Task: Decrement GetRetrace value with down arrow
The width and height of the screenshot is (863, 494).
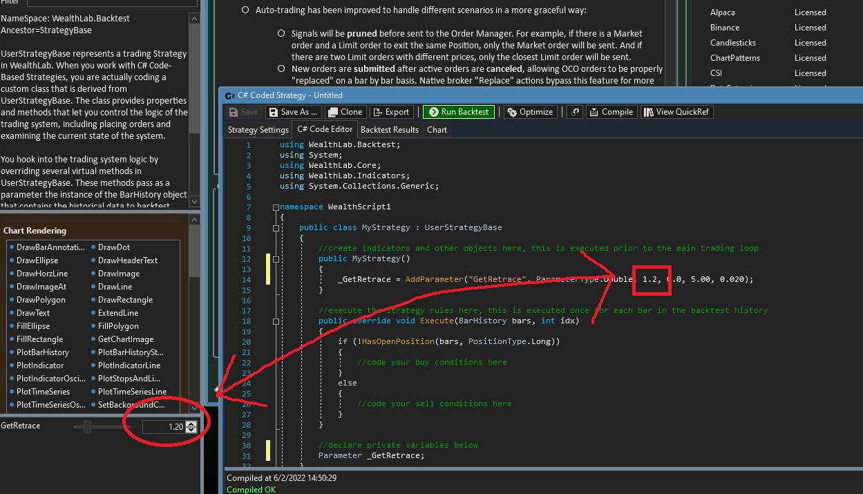Action: tap(191, 430)
